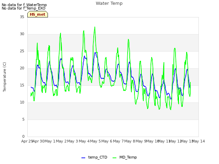The width and height of the screenshot is (219, 164).
Task: Click the May 5 x-axis label
Action: click(x=95, y=141)
